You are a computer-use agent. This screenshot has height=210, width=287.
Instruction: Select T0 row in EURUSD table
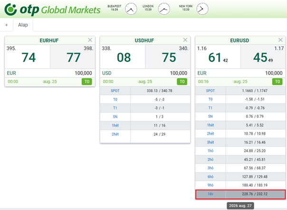[x=240, y=99]
